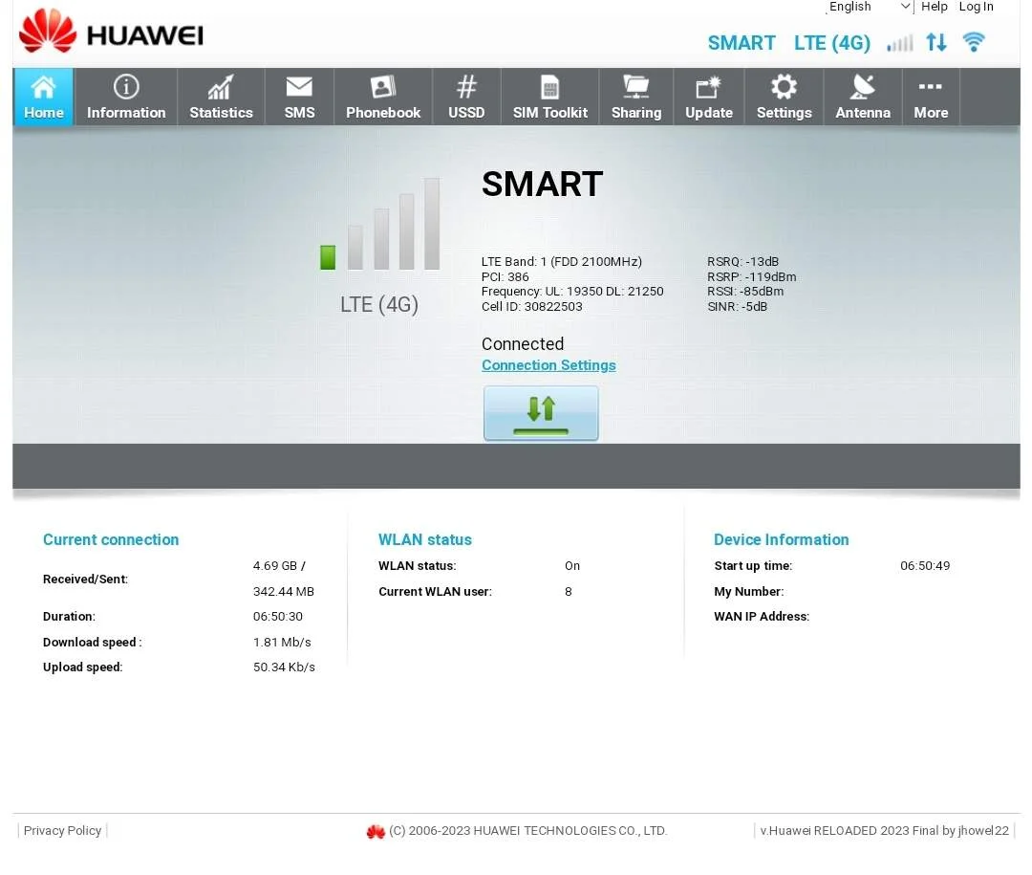This screenshot has width=1032, height=875.
Task: Click the LTE Band 1 (FDD 2100MHz) line
Action: [562, 262]
